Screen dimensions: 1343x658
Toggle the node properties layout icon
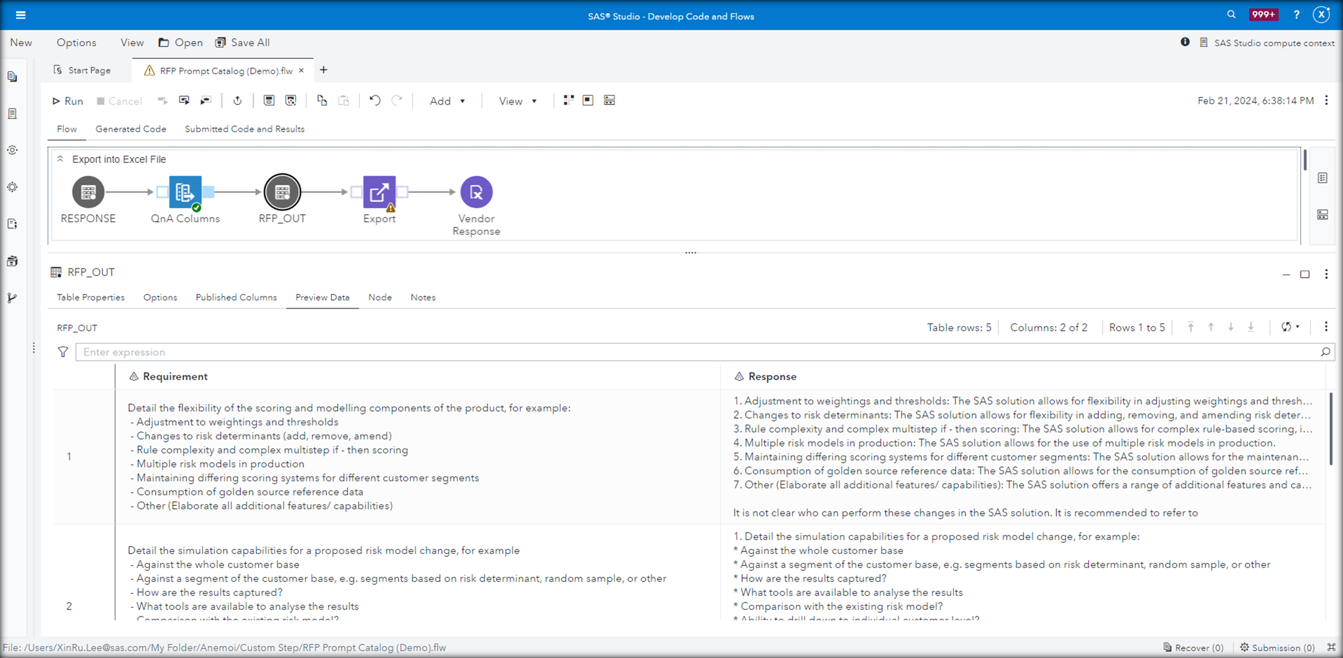tap(610, 100)
